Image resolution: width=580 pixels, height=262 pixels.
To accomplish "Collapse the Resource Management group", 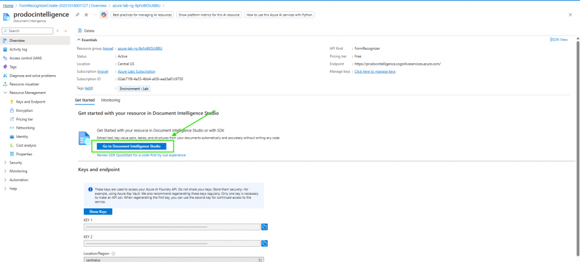I will click(5, 93).
